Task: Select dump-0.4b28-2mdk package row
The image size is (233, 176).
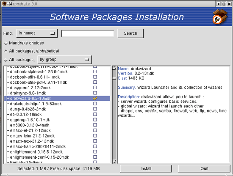Action: 57,109
